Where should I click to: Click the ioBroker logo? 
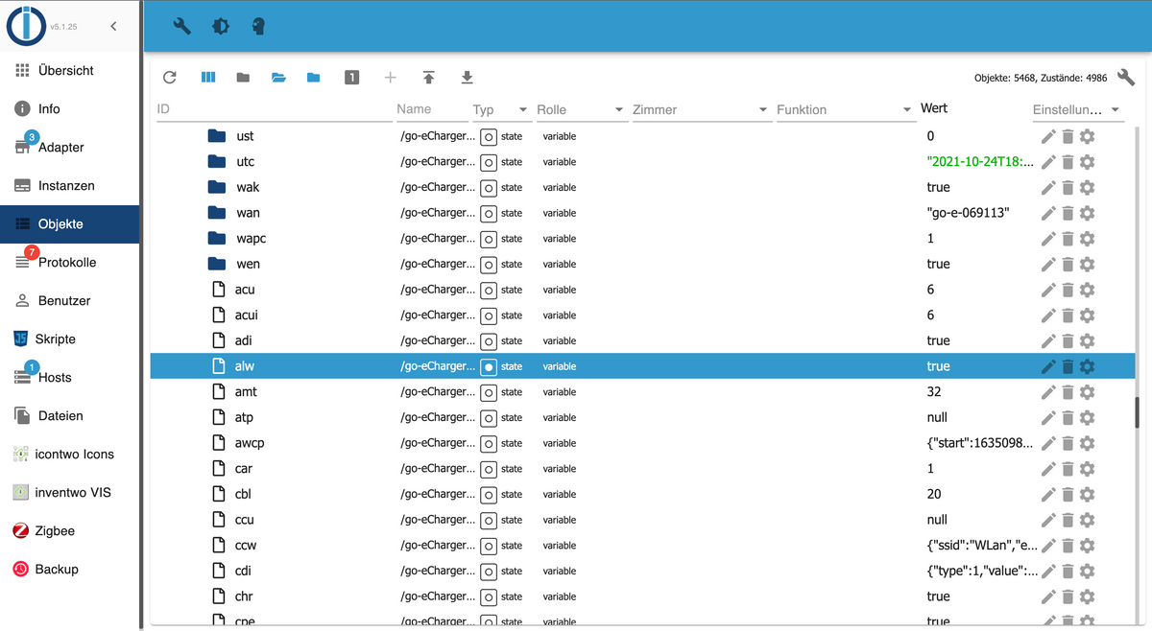[26, 26]
